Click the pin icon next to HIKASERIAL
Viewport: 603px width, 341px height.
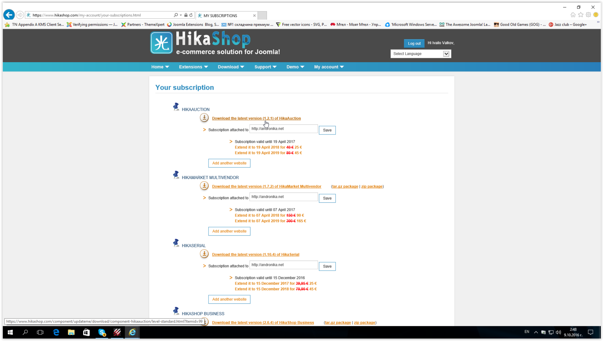[x=176, y=243]
